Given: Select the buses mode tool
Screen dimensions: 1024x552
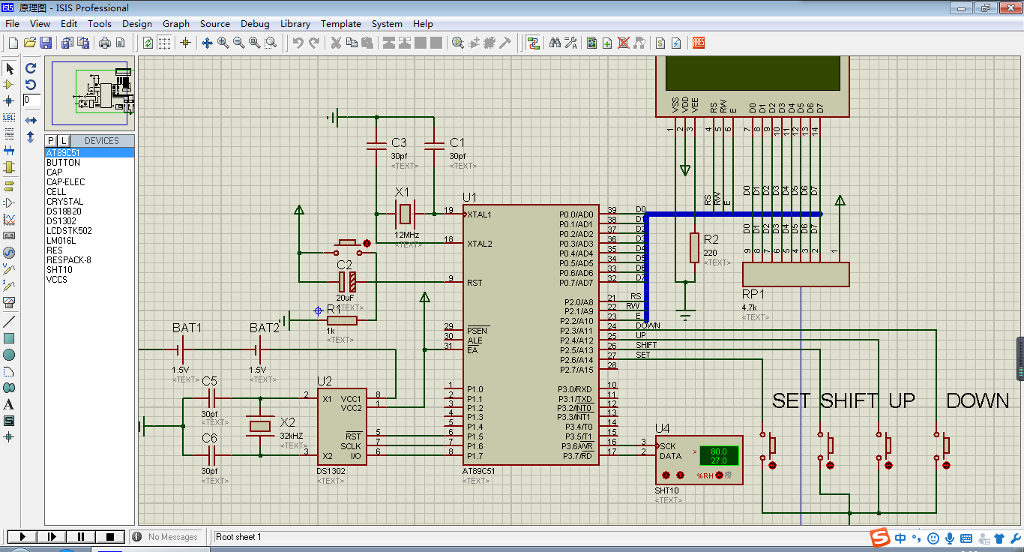Looking at the screenshot, I should click(x=9, y=150).
